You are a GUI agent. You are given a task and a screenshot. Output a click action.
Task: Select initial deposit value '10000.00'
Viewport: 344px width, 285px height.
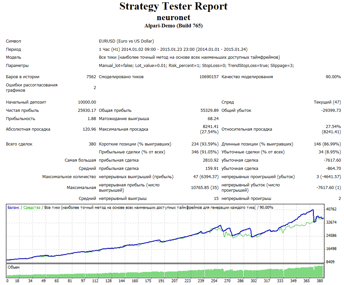(87, 102)
